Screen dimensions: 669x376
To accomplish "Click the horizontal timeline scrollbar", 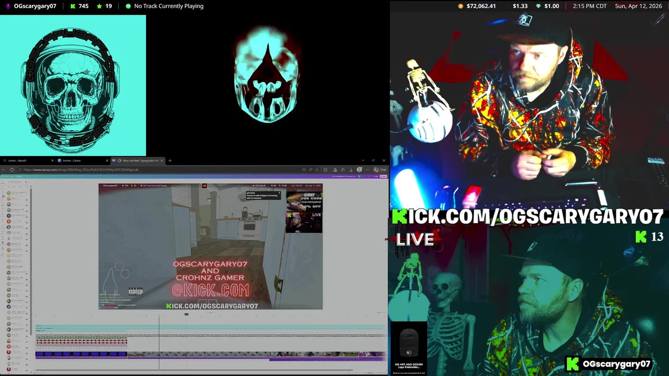I will 193,371.
